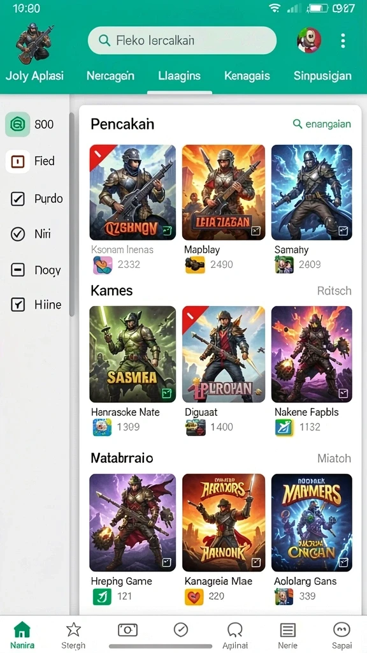
Task: Select the Apjinai chat bubble icon
Action: (x=234, y=629)
